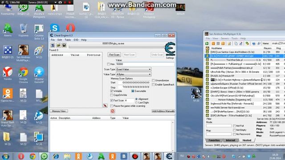
Task: Click the Cheat Engine logo
Action: pos(170,48)
